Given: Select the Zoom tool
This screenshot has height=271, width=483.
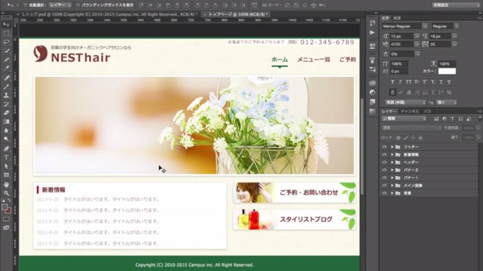Looking at the screenshot, I should (6, 193).
